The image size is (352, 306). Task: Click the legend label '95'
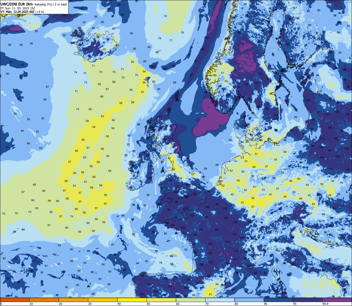click(x=295, y=304)
